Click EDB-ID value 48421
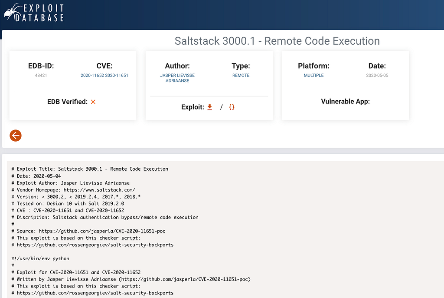444x298 pixels. point(41,75)
